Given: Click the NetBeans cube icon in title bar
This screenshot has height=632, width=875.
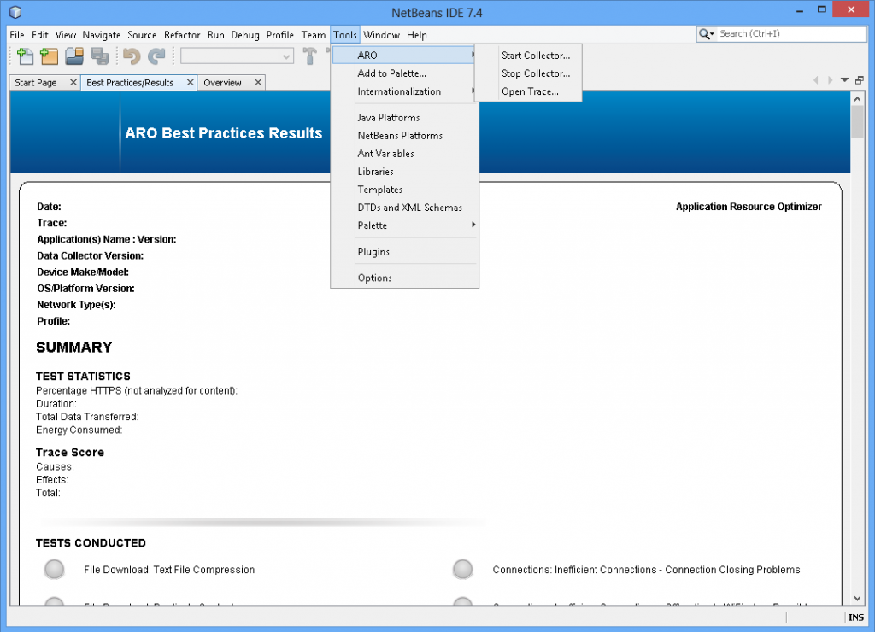Looking at the screenshot, I should pos(15,12).
